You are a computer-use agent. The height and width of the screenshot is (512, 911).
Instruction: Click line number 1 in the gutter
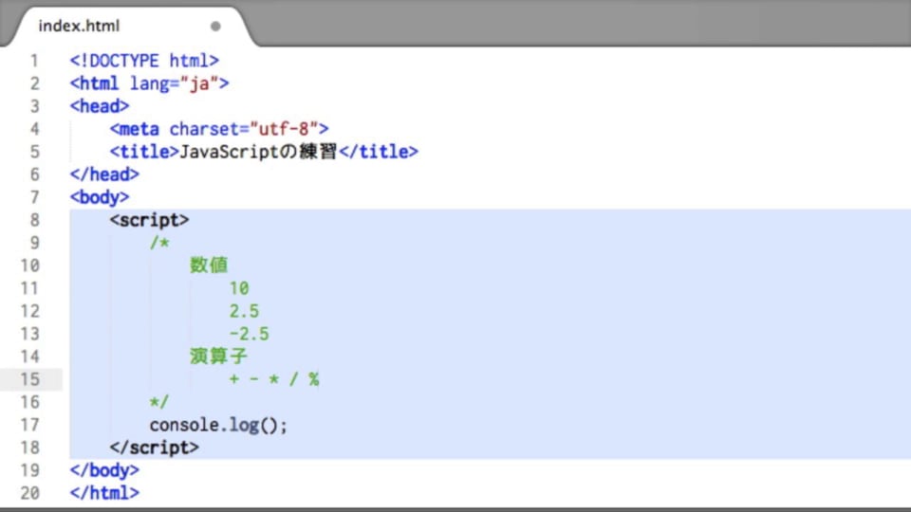coord(34,61)
